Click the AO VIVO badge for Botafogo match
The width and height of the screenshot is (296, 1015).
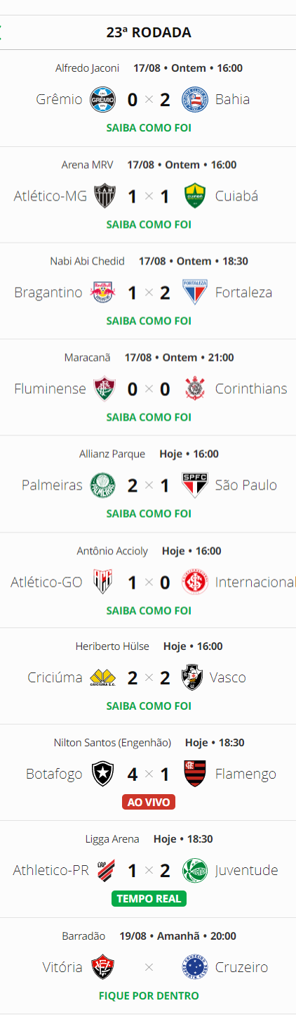point(148,802)
